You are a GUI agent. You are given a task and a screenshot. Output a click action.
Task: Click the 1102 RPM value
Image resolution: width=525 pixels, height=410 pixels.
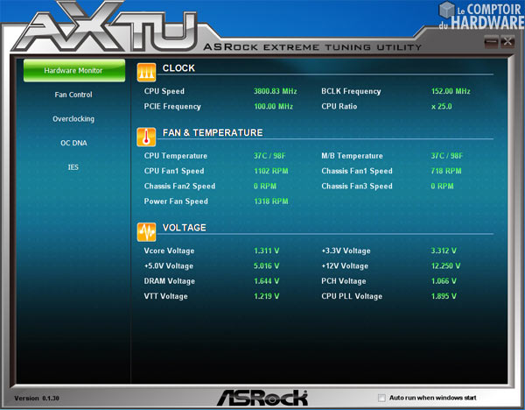point(271,171)
